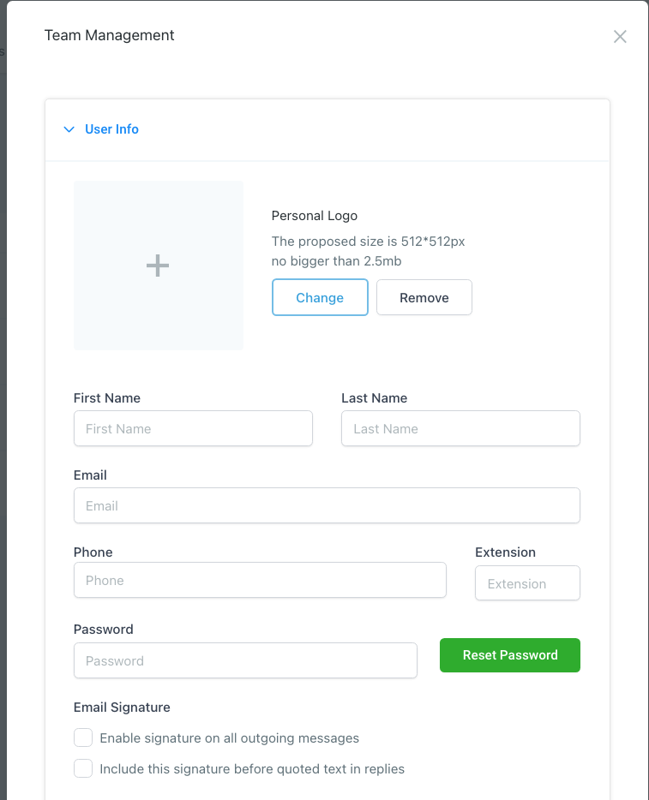Click the Change logo button
Image resolution: width=649 pixels, height=800 pixels.
tap(320, 297)
